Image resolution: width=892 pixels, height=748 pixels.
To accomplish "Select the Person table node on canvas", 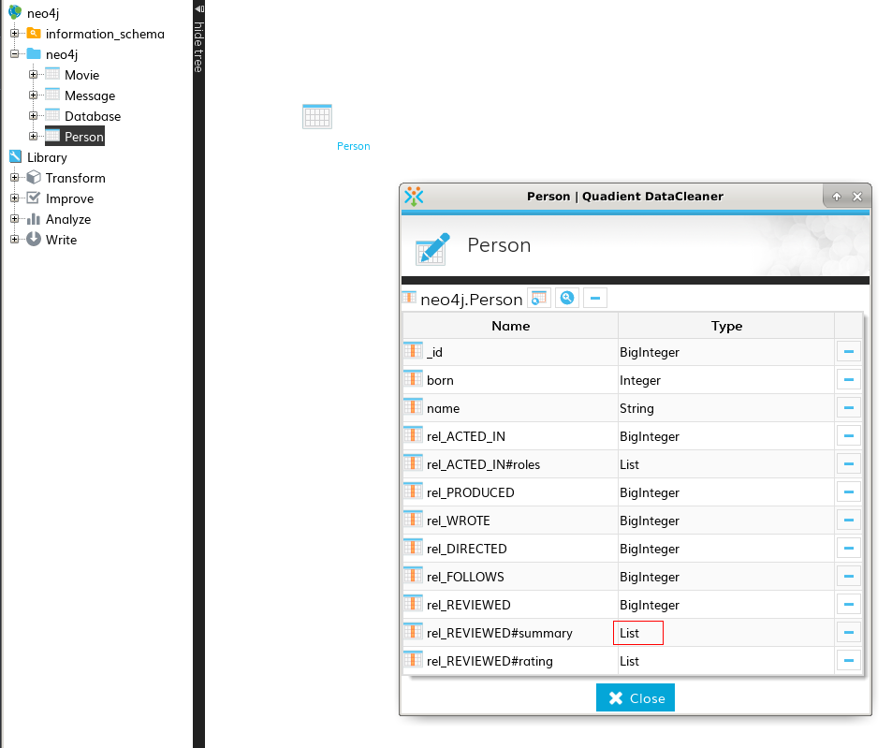I will (317, 117).
